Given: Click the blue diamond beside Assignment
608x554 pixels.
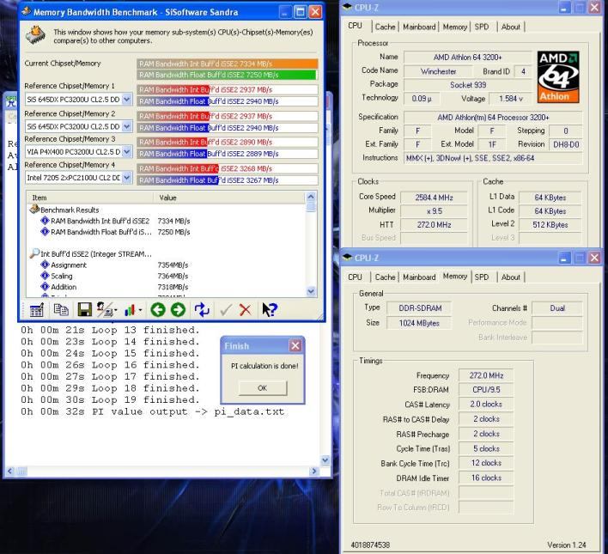Looking at the screenshot, I should tap(45, 265).
